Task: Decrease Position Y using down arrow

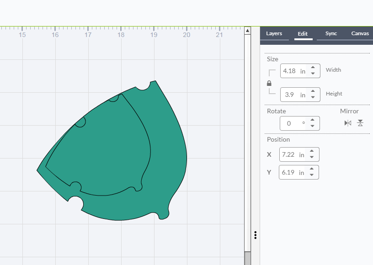Action: [x=312, y=175]
